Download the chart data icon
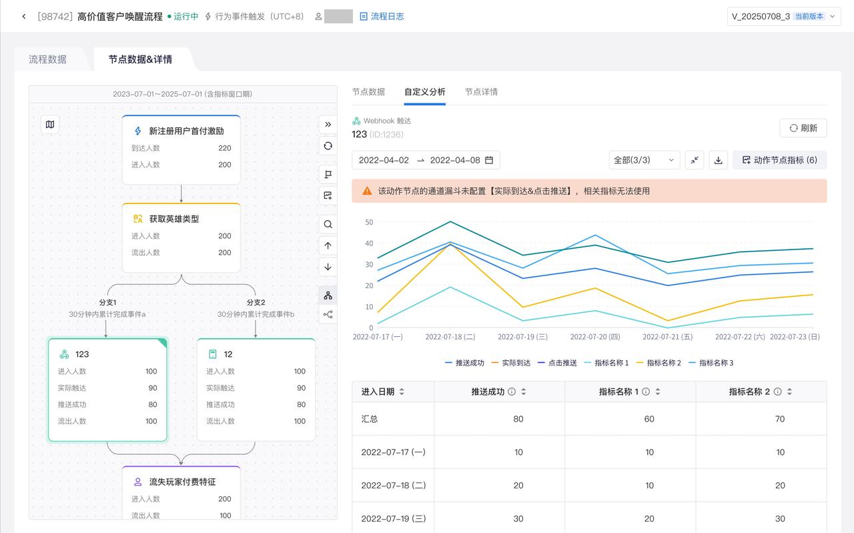This screenshot has width=854, height=533. click(x=719, y=160)
